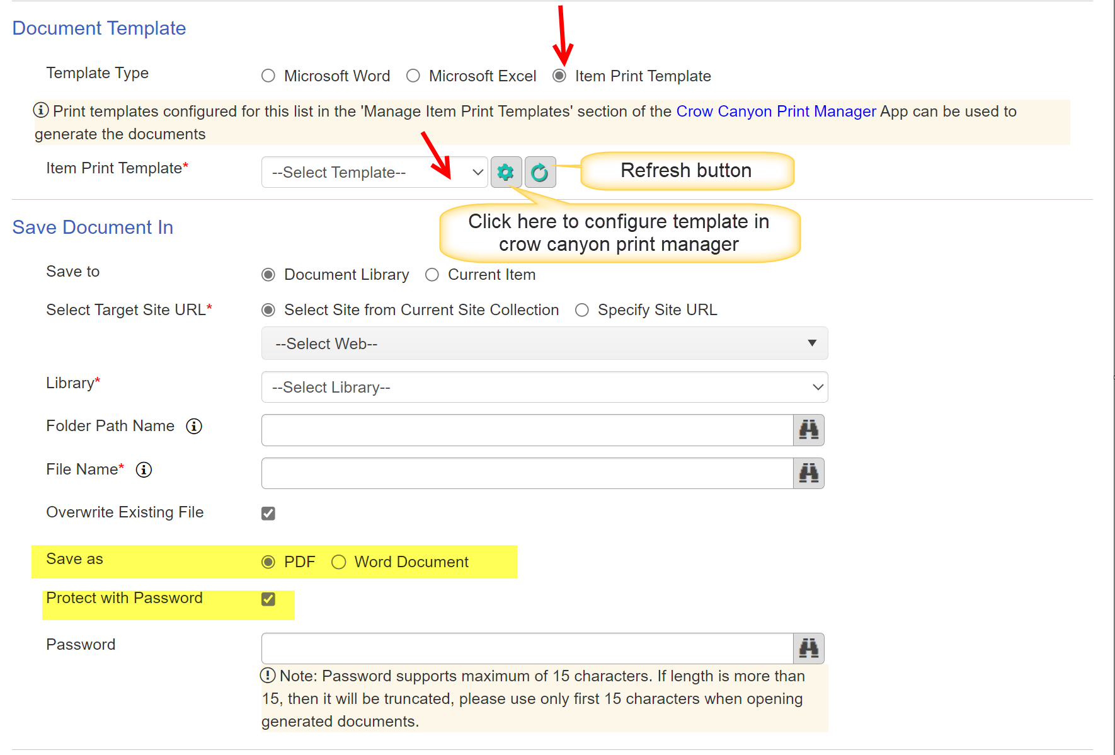Screen dimensions: 1115x755
Task: Select Microsoft Excel template type
Action: coord(413,76)
